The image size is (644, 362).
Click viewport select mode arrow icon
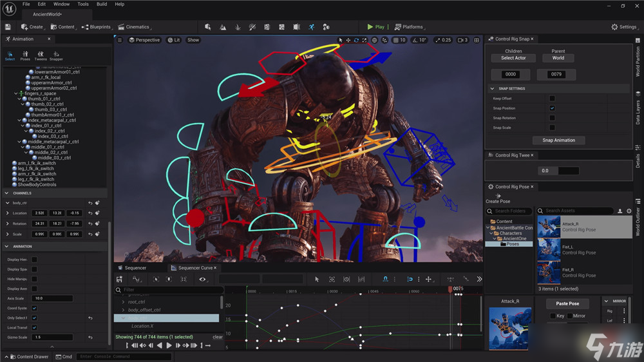(x=340, y=40)
